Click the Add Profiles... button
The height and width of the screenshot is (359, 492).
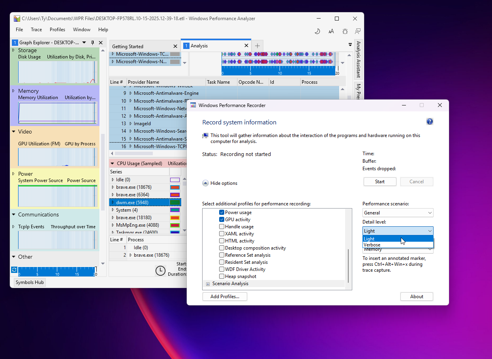[x=225, y=297]
